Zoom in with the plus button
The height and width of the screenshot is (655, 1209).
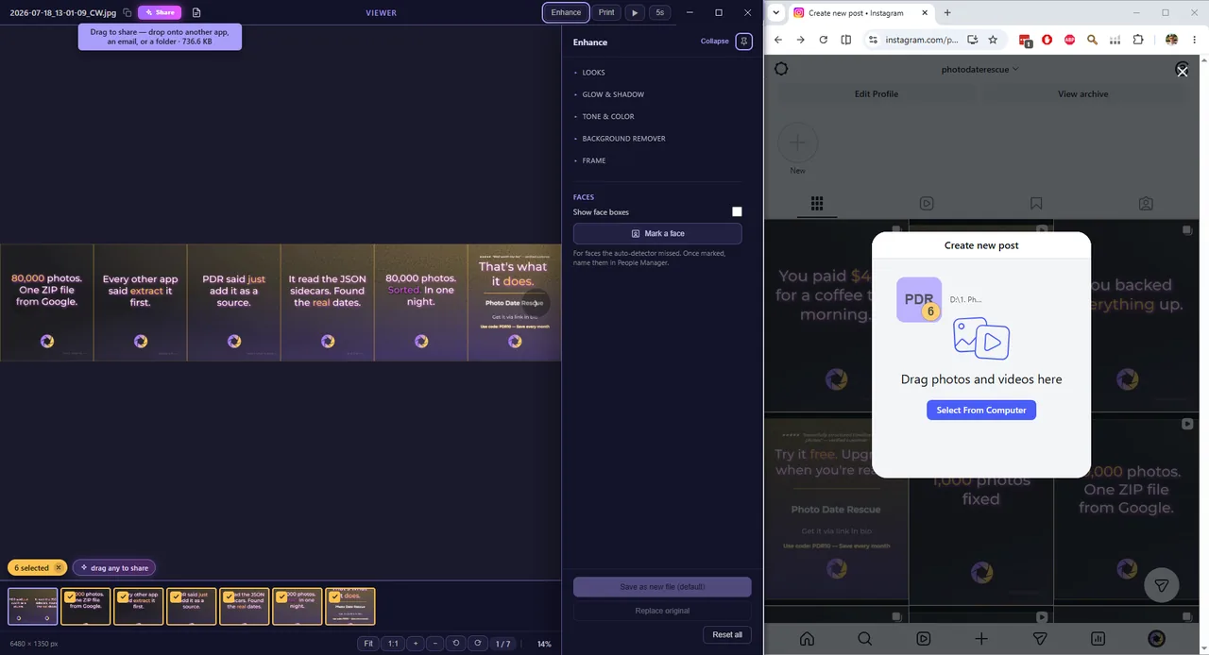click(415, 644)
